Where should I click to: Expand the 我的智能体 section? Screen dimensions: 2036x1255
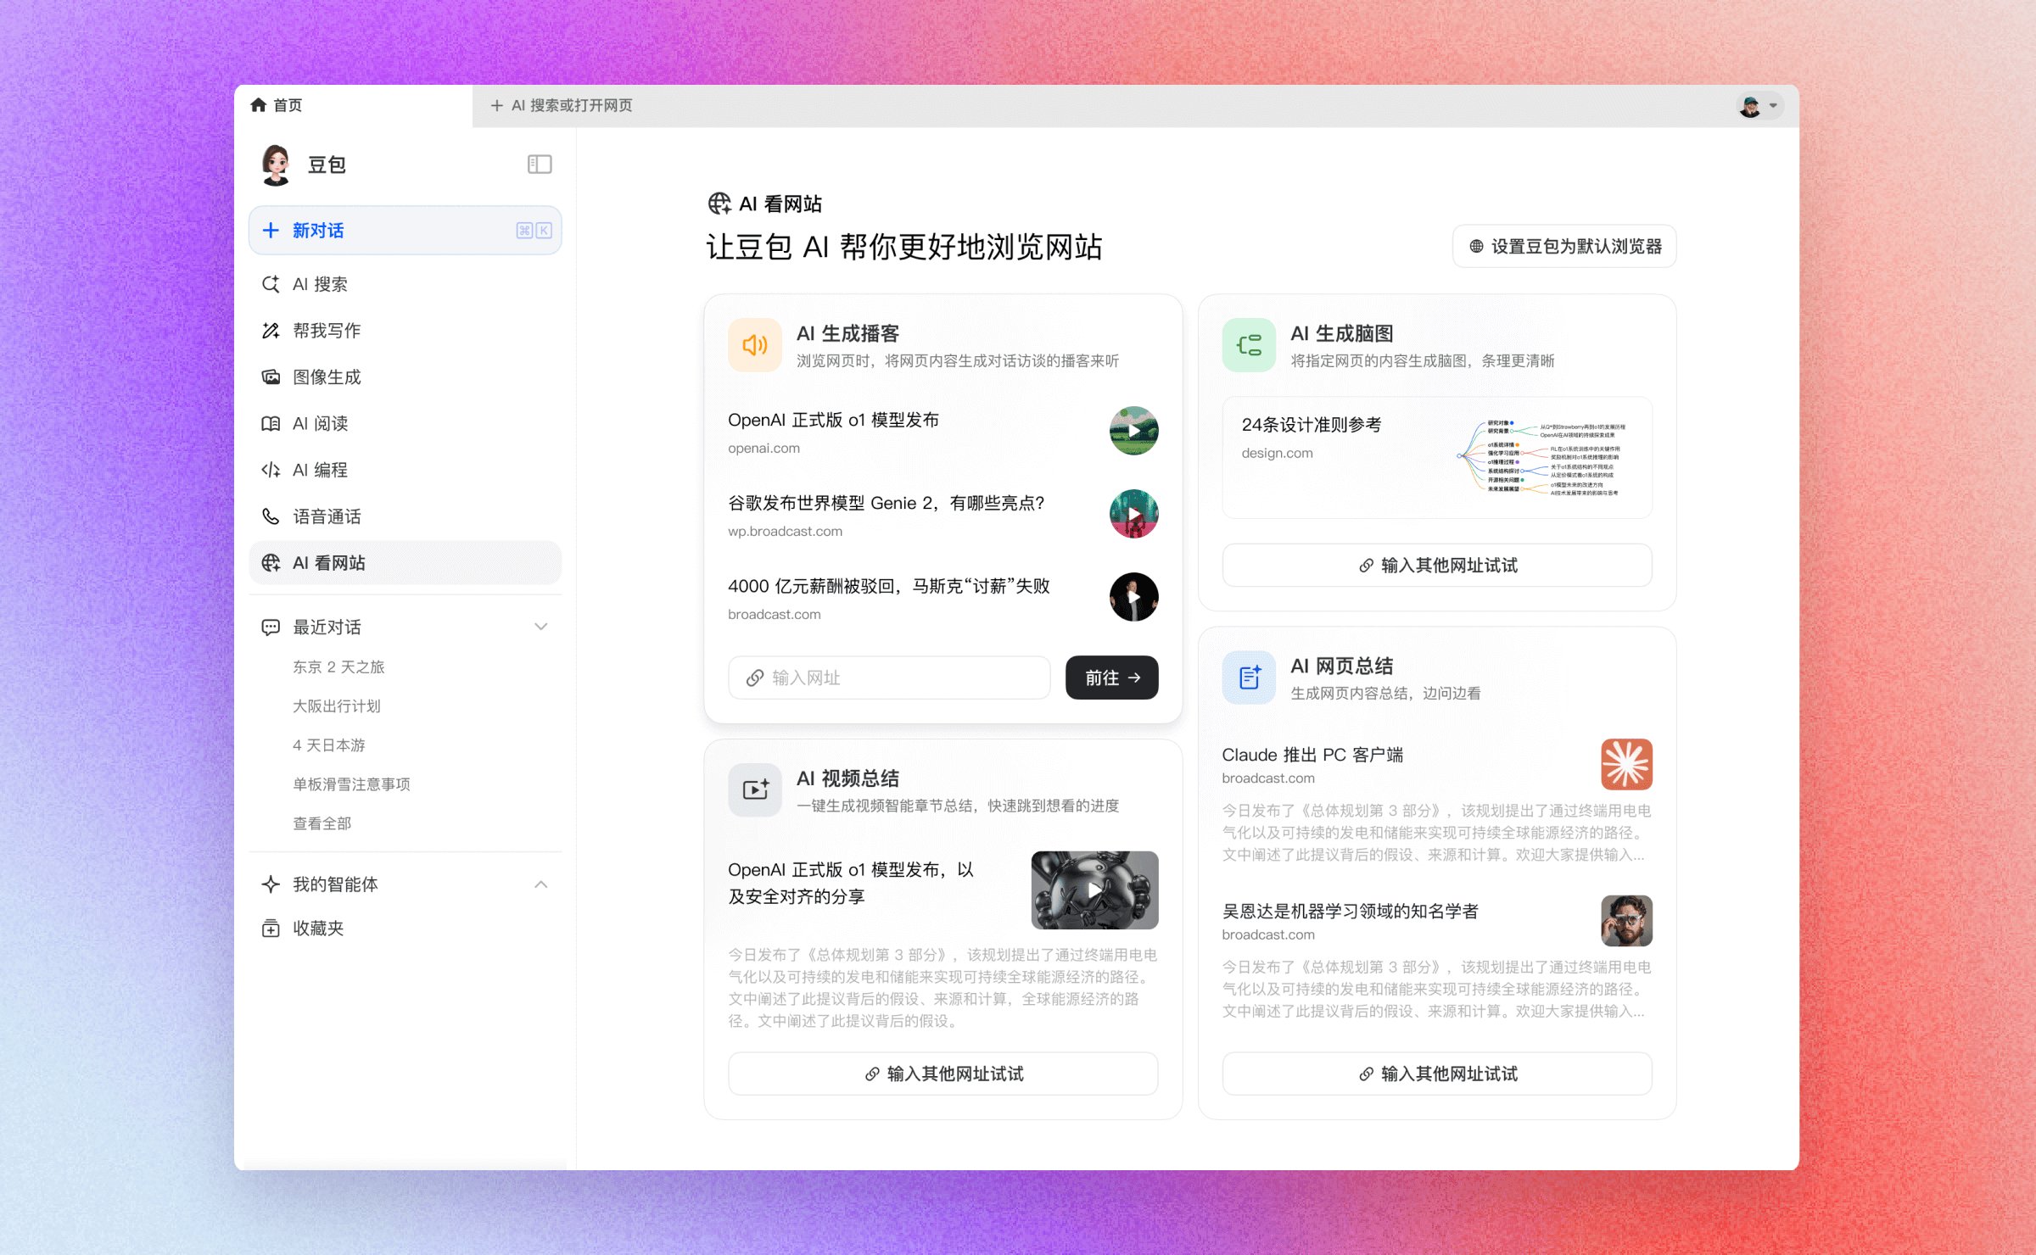pyautogui.click(x=540, y=884)
